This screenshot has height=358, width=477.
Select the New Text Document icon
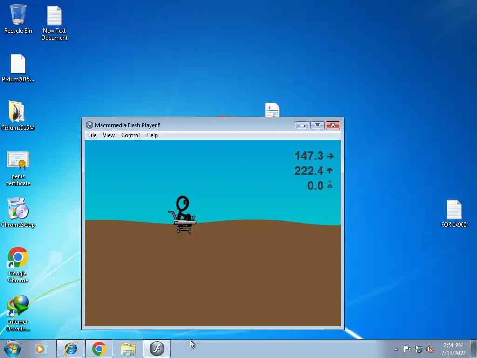pyautogui.click(x=55, y=23)
